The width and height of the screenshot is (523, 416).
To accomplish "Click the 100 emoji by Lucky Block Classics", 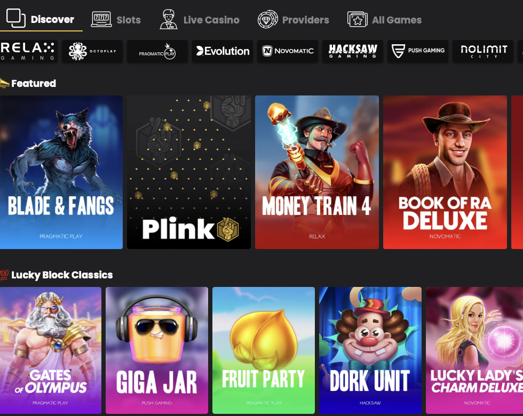I will (x=4, y=275).
